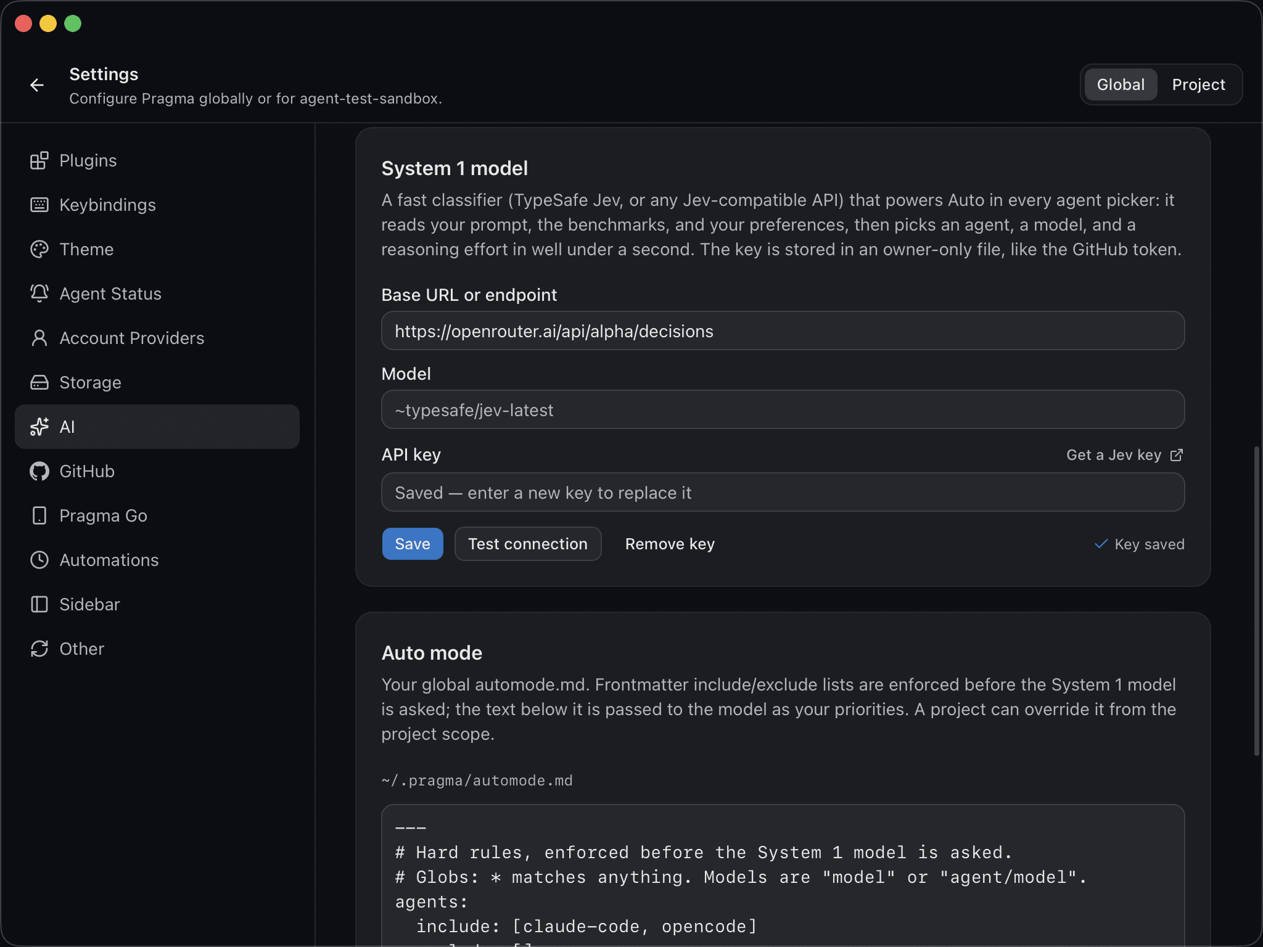The width and height of the screenshot is (1263, 947).
Task: Open the Plugins settings section
Action: coord(157,160)
